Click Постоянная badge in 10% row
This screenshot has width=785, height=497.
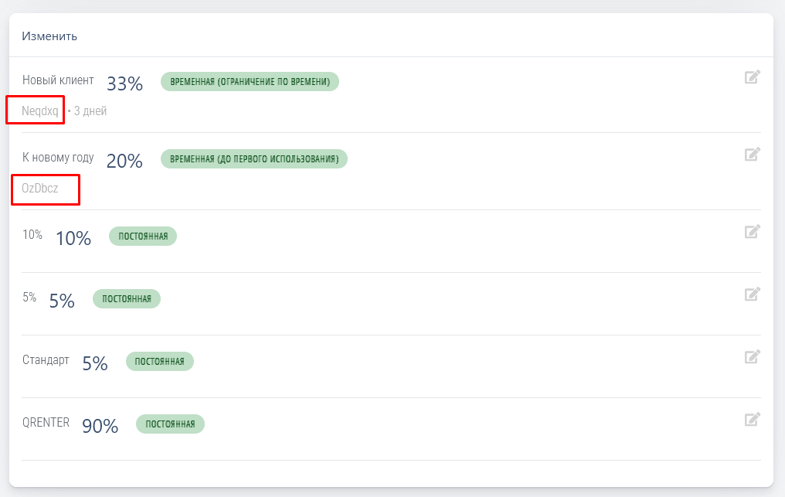(143, 237)
